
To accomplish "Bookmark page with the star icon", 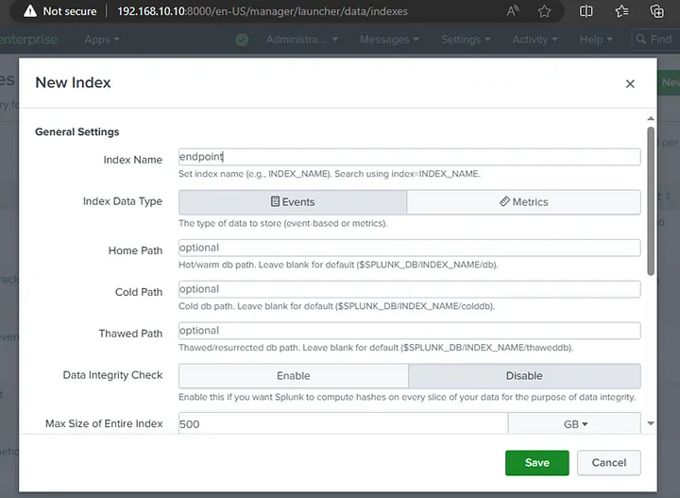I will pyautogui.click(x=544, y=10).
